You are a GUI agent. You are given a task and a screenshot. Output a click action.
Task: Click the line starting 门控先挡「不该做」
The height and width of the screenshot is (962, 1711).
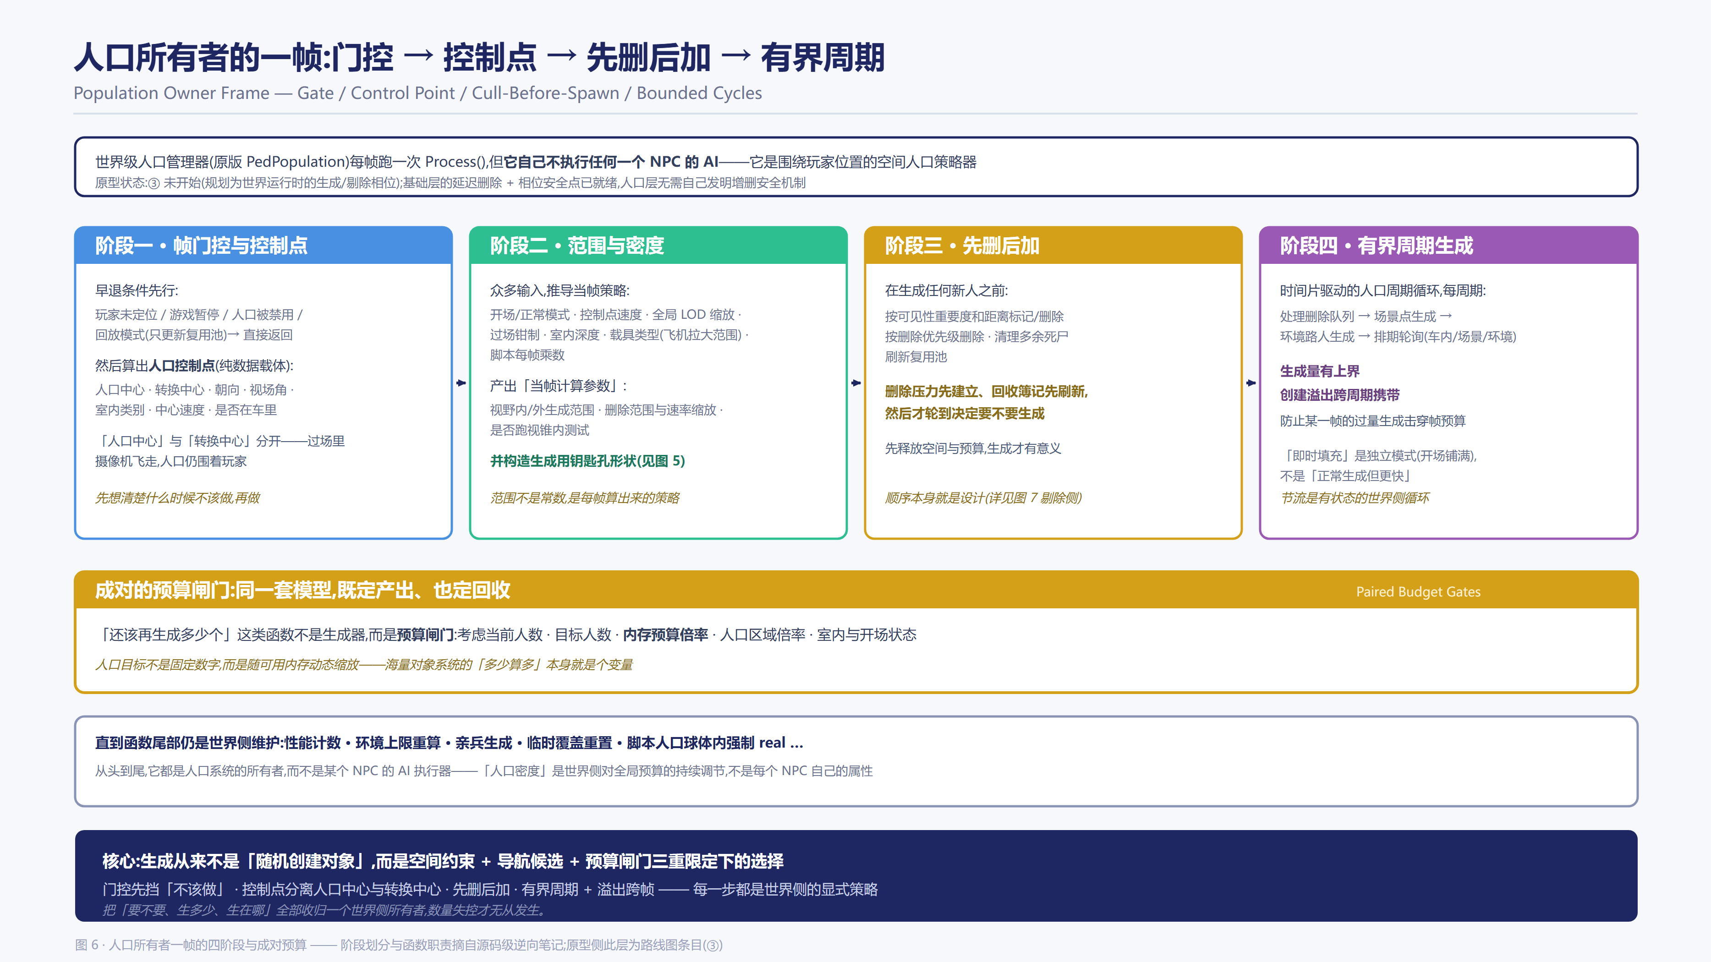(x=490, y=890)
